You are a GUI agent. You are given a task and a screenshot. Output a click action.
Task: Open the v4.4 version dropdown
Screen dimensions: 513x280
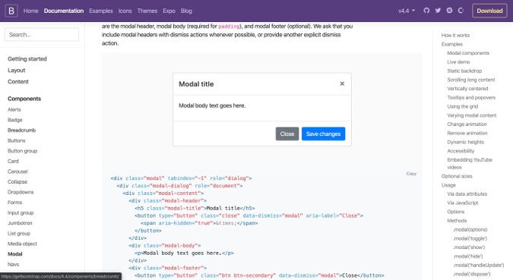pyautogui.click(x=407, y=11)
